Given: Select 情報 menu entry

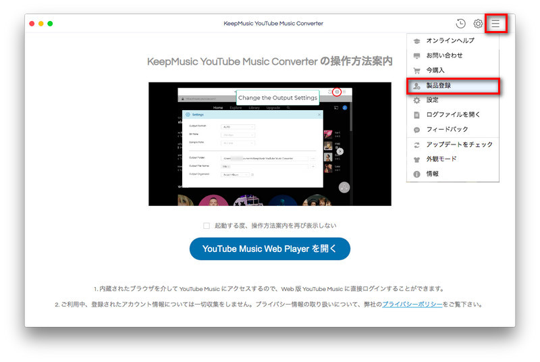Looking at the screenshot, I should 453,174.
